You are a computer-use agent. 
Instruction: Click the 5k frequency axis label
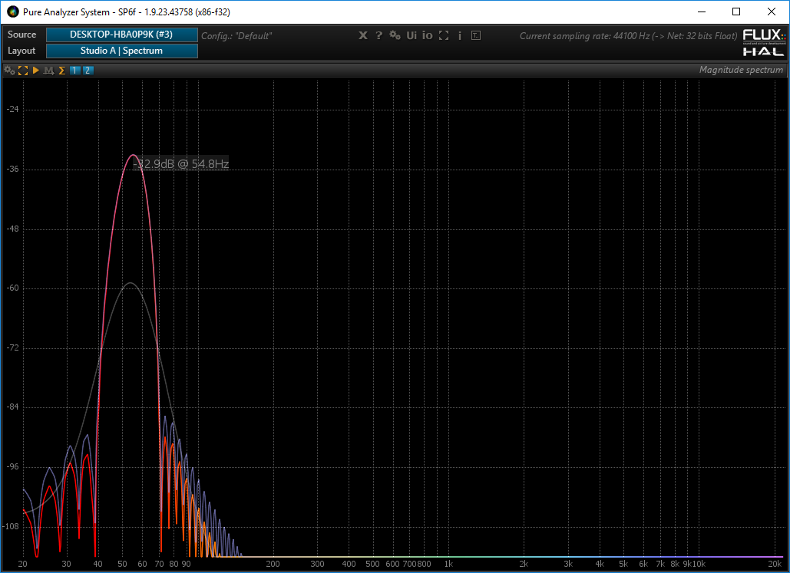click(x=623, y=564)
